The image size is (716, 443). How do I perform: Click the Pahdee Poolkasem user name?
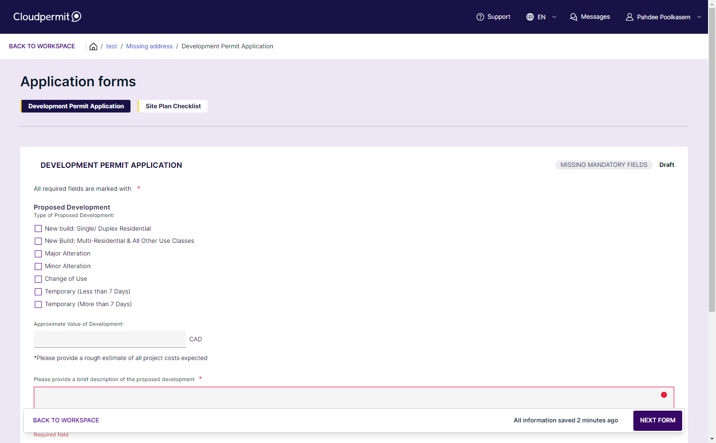coord(663,17)
